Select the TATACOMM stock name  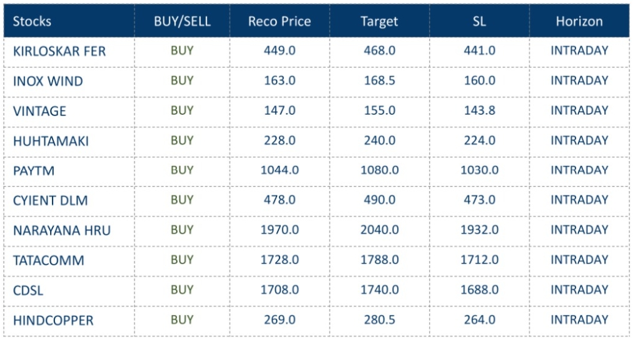(x=48, y=260)
